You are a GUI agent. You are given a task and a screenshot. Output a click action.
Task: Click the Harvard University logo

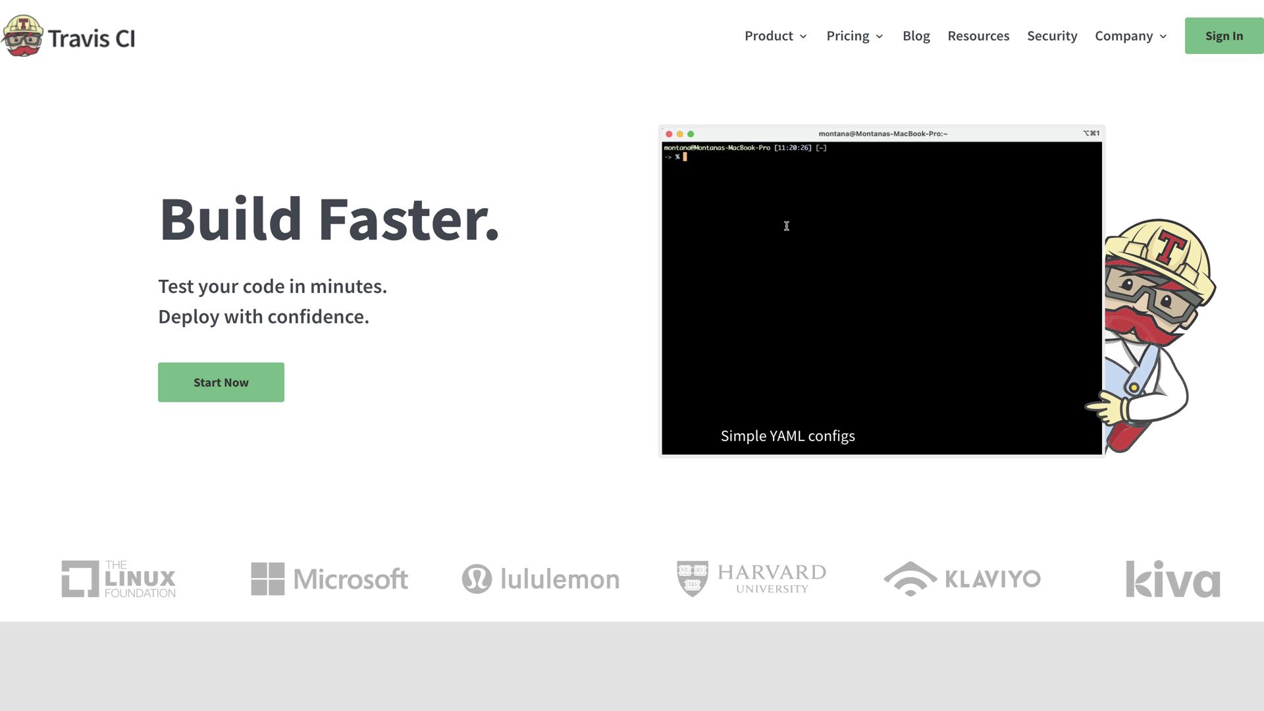tap(751, 579)
